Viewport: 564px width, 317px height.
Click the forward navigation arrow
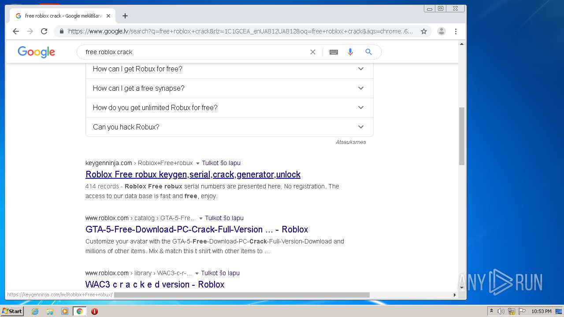click(30, 31)
